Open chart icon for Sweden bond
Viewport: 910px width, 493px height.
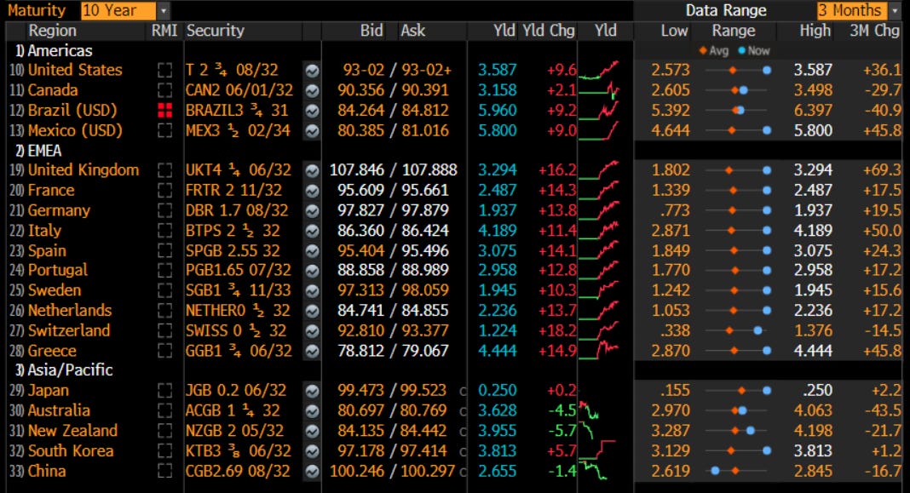click(x=312, y=290)
